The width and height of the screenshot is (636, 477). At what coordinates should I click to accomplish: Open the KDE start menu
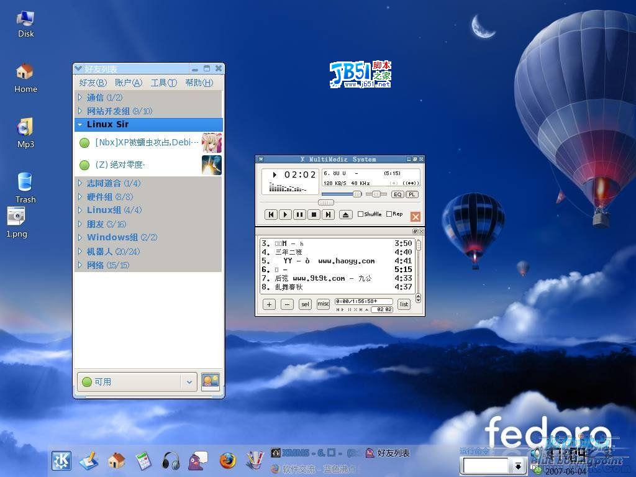(61, 460)
